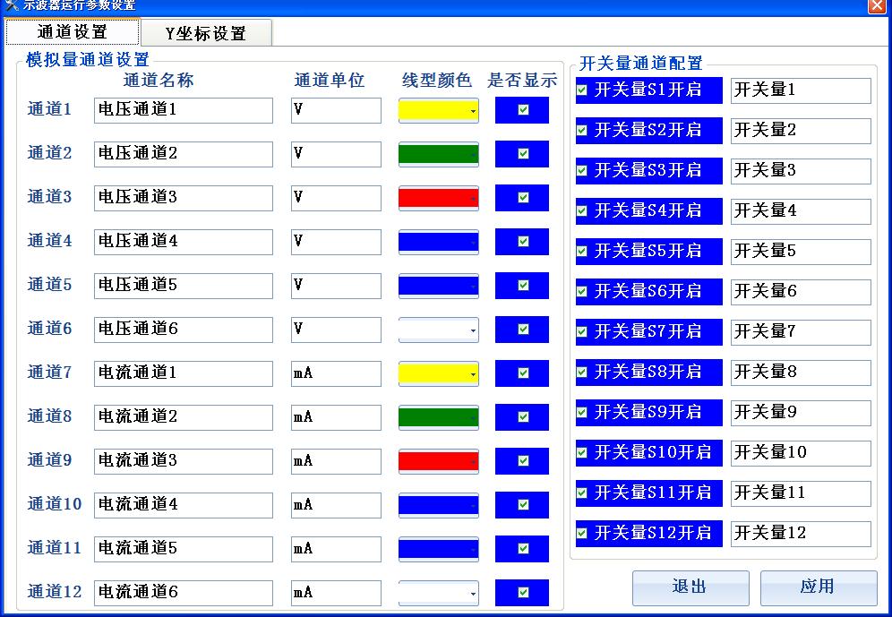Screen dimensions: 892x617
Task: Toggle 开关量S5开启 off
Action: [583, 251]
